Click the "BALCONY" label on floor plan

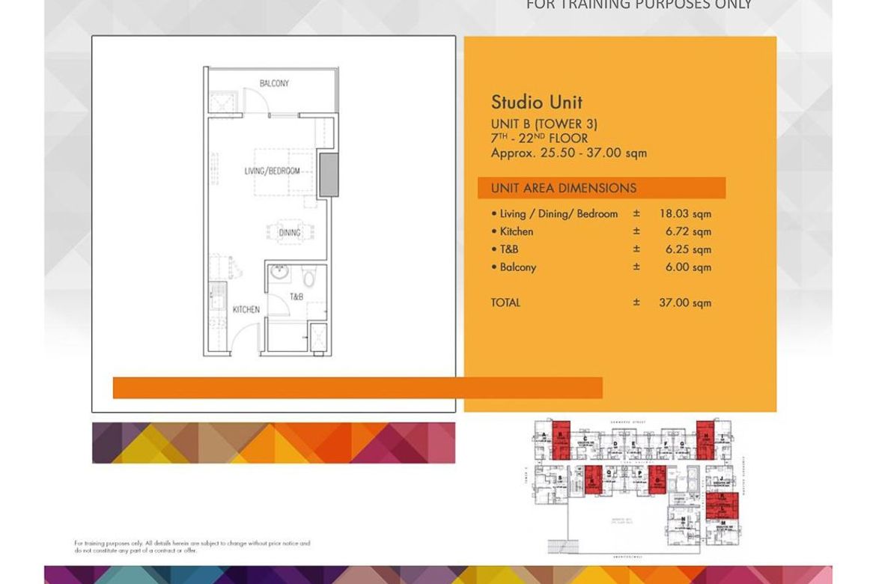pos(274,83)
